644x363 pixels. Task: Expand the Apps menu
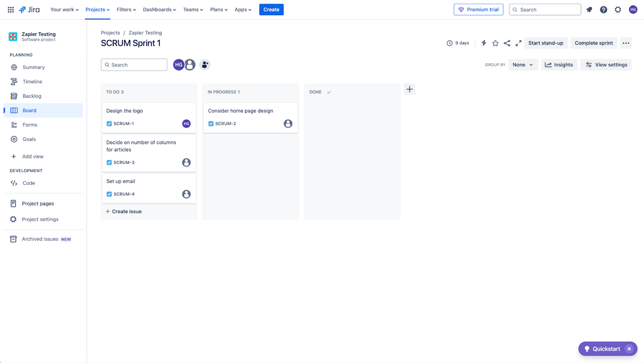[243, 10]
